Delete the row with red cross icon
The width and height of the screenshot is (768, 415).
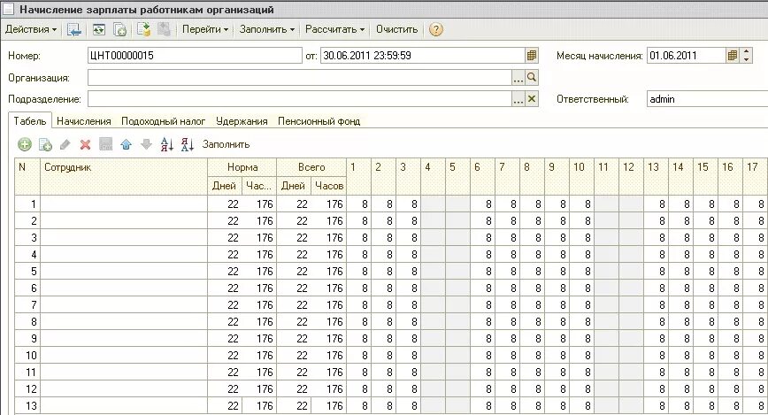click(85, 144)
